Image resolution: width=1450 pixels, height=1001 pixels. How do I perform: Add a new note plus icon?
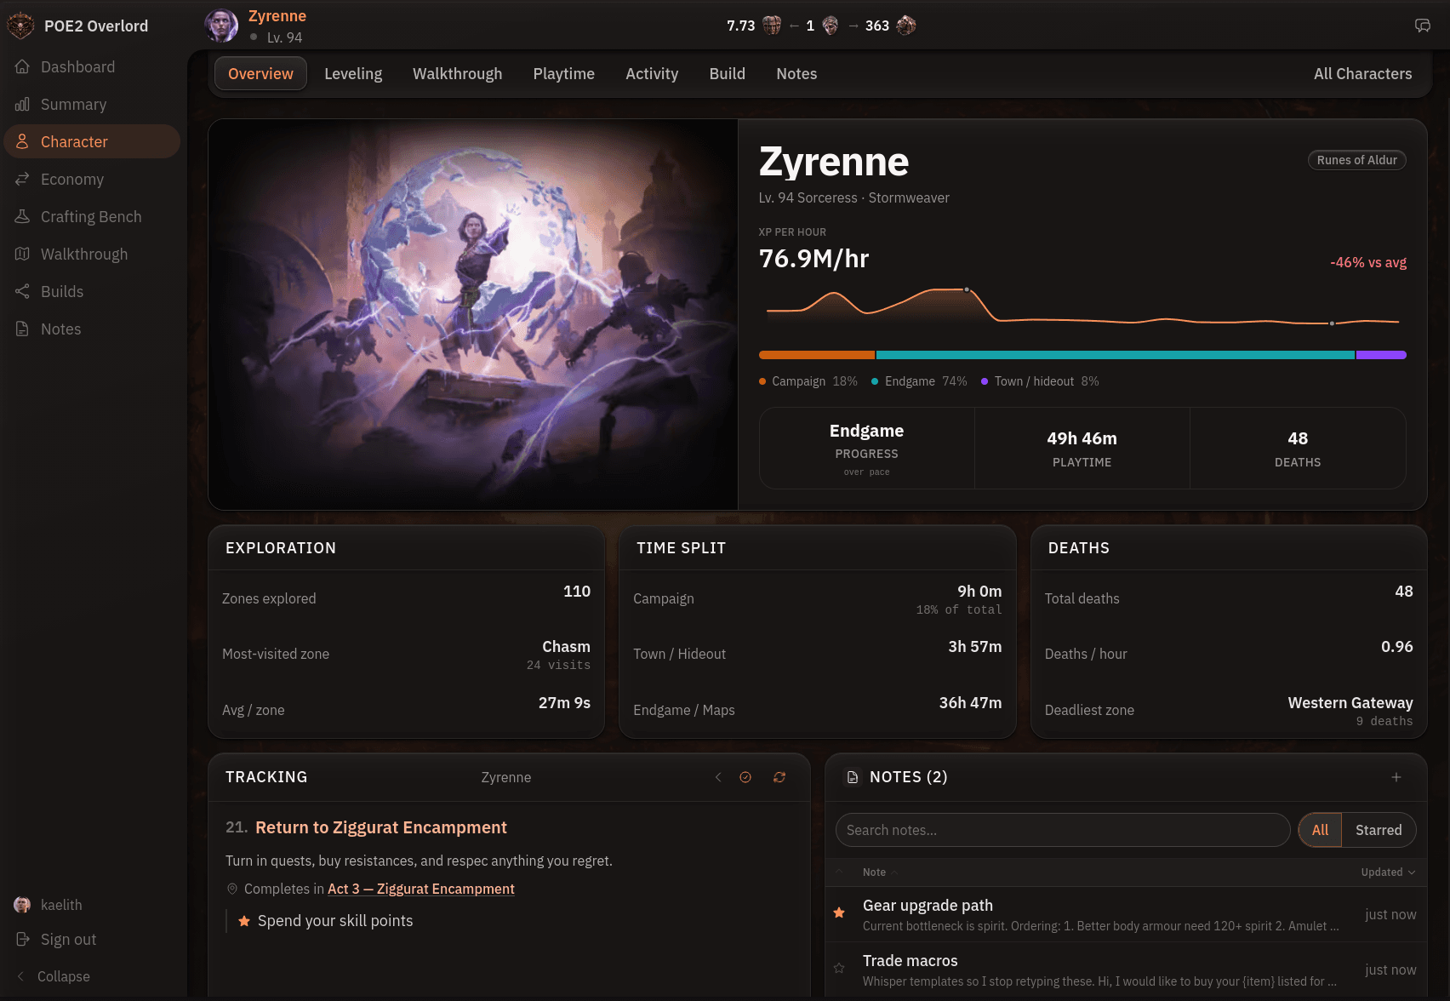tap(1396, 777)
